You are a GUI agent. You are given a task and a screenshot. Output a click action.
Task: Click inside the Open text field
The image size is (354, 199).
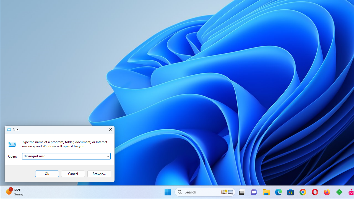pyautogui.click(x=64, y=156)
